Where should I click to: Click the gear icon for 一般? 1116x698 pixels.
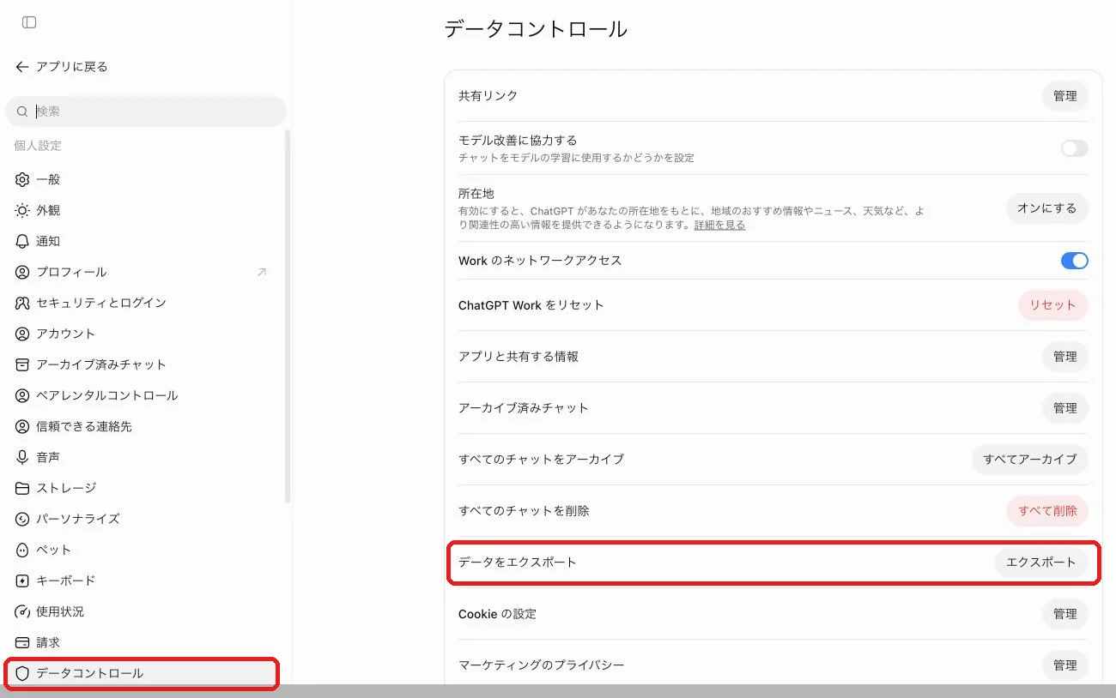[22, 180]
